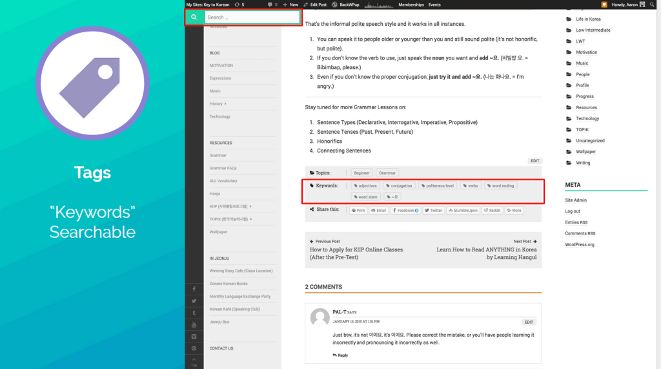Open the YouTube icon in left social bar

coord(194,324)
